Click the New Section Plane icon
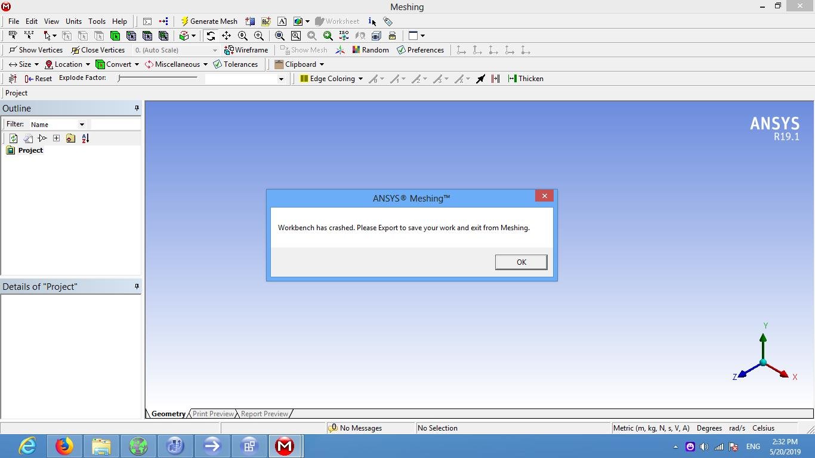 point(250,21)
